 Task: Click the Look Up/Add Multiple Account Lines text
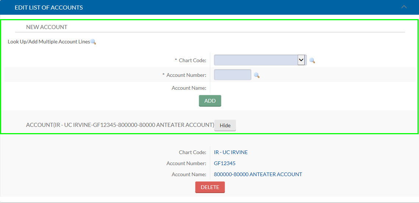[49, 42]
